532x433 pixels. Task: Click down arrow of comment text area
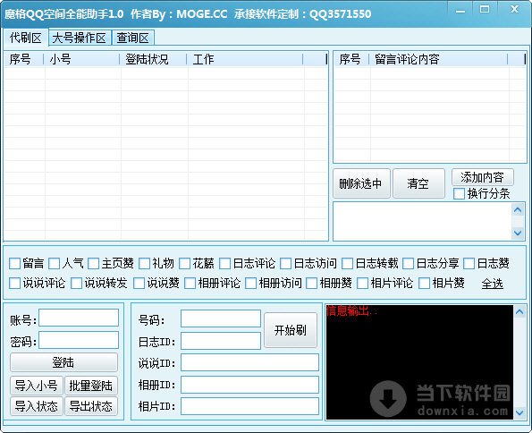point(518,233)
